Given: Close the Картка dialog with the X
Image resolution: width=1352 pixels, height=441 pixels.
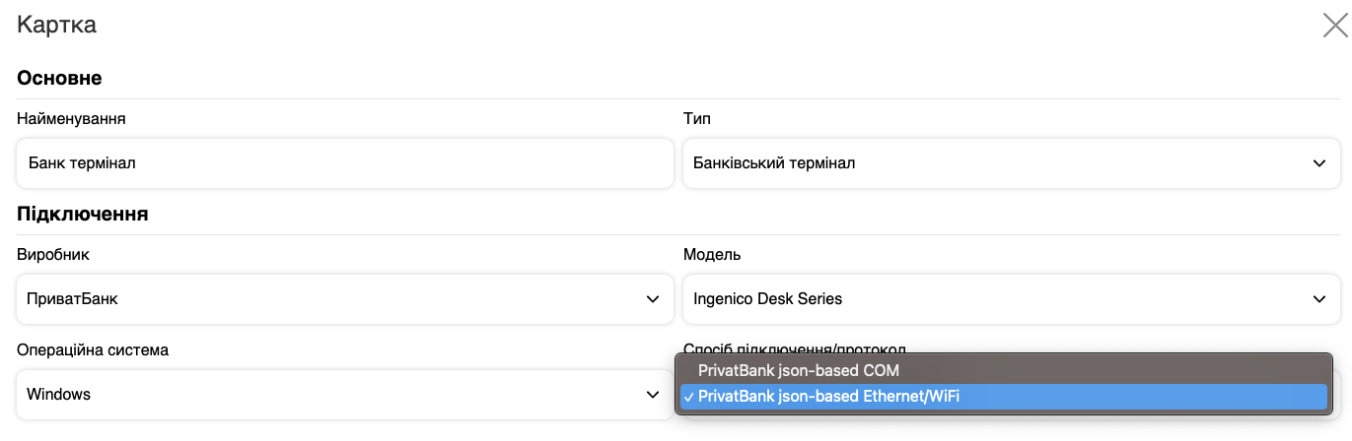Looking at the screenshot, I should tap(1334, 26).
